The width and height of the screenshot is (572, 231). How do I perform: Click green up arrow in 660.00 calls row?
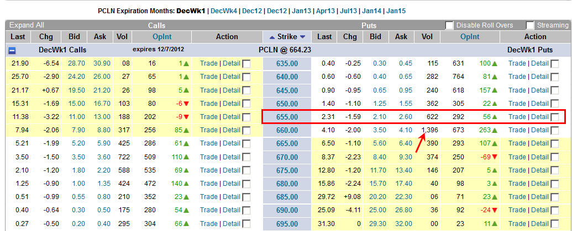tap(187, 130)
